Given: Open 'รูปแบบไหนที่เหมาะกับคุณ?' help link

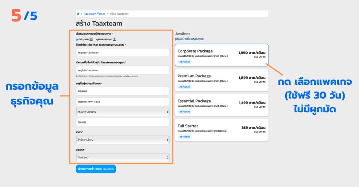Looking at the screenshot, I should pos(189,39).
